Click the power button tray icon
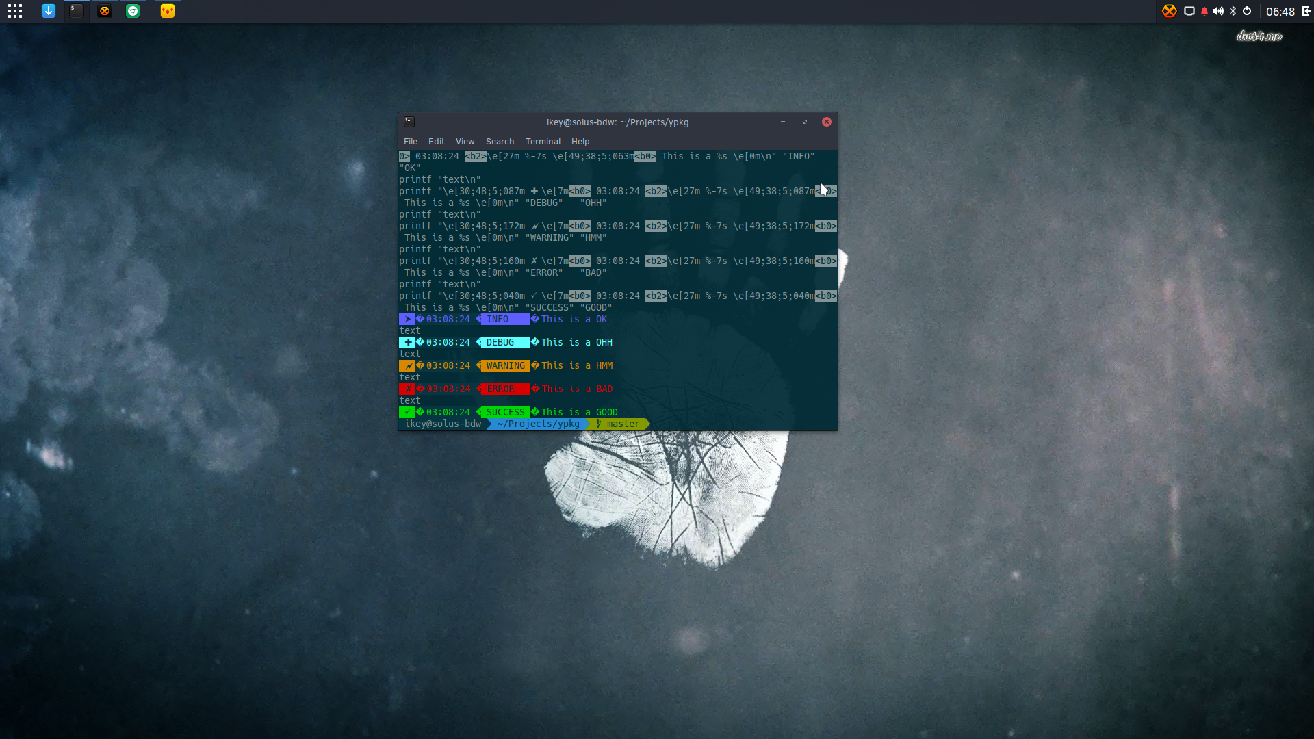Image resolution: width=1314 pixels, height=739 pixels. point(1247,11)
